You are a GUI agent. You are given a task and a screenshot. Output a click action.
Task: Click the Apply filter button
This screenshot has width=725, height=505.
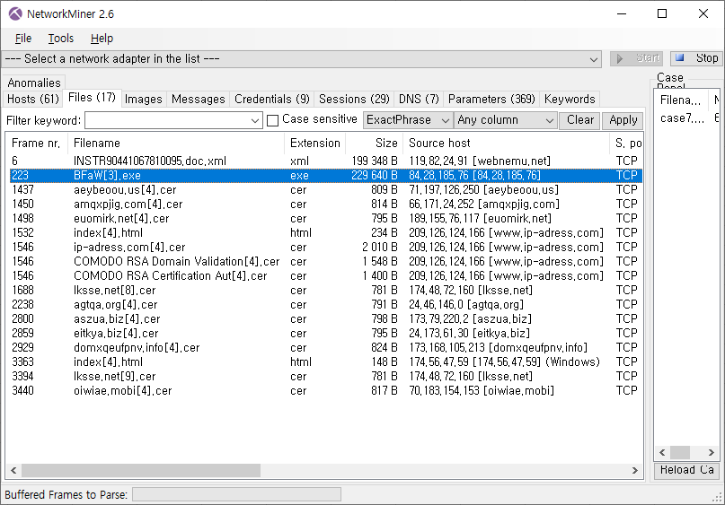tap(623, 120)
